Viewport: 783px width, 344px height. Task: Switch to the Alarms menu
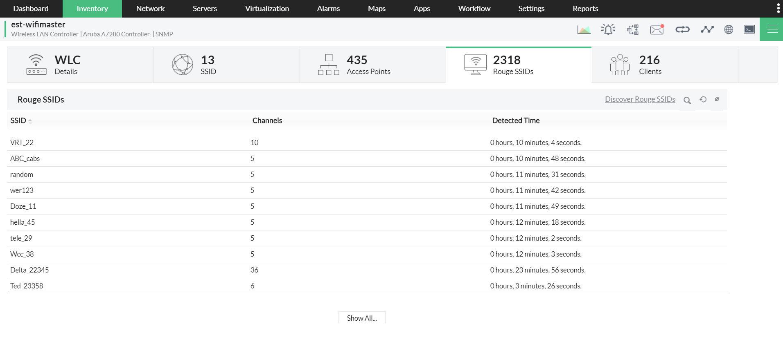(328, 9)
